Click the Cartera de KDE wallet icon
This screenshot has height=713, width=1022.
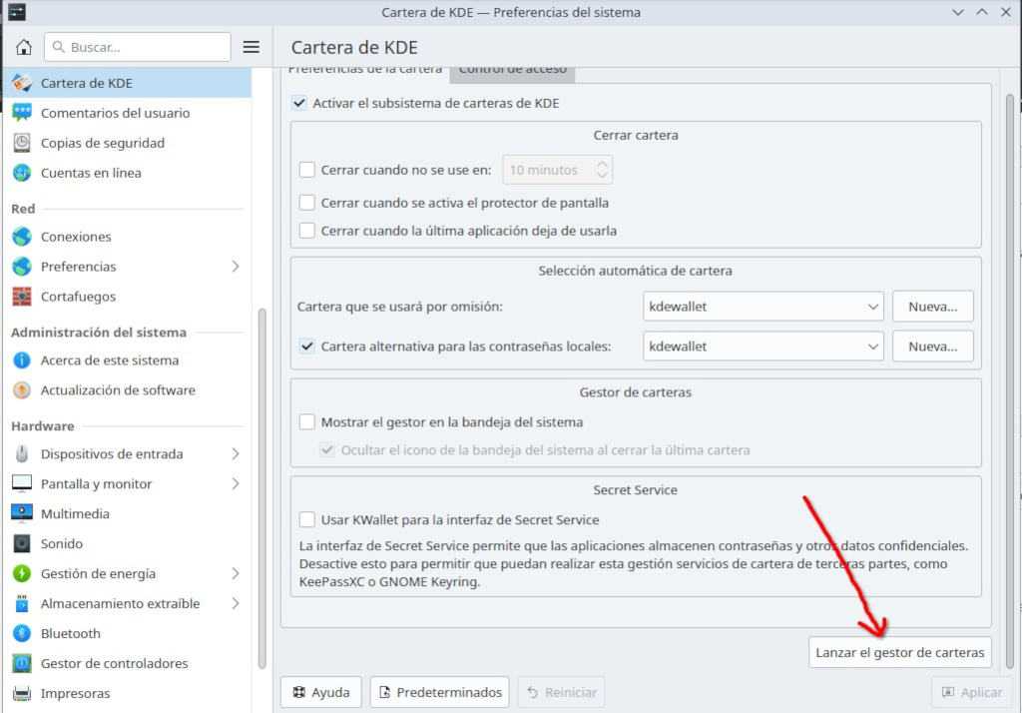pos(22,83)
